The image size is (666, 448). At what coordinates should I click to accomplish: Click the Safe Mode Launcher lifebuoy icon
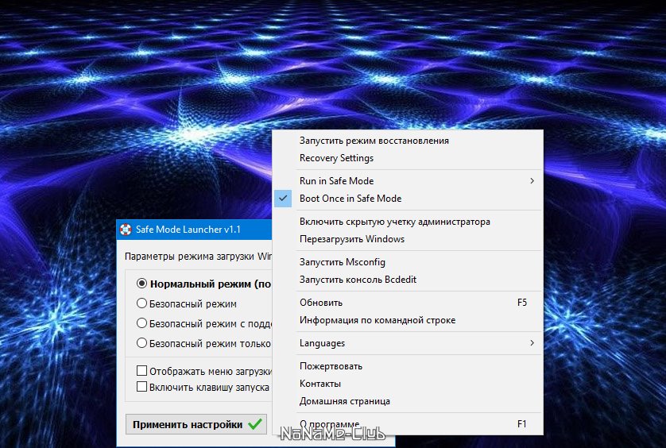pos(126,230)
